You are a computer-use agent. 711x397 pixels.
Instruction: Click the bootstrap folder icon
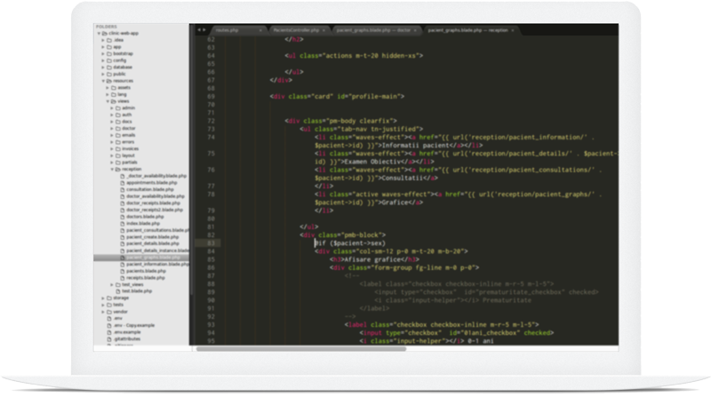click(x=108, y=53)
